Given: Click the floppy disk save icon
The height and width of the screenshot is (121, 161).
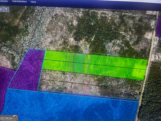Looking at the screenshot, I should coord(6,9).
